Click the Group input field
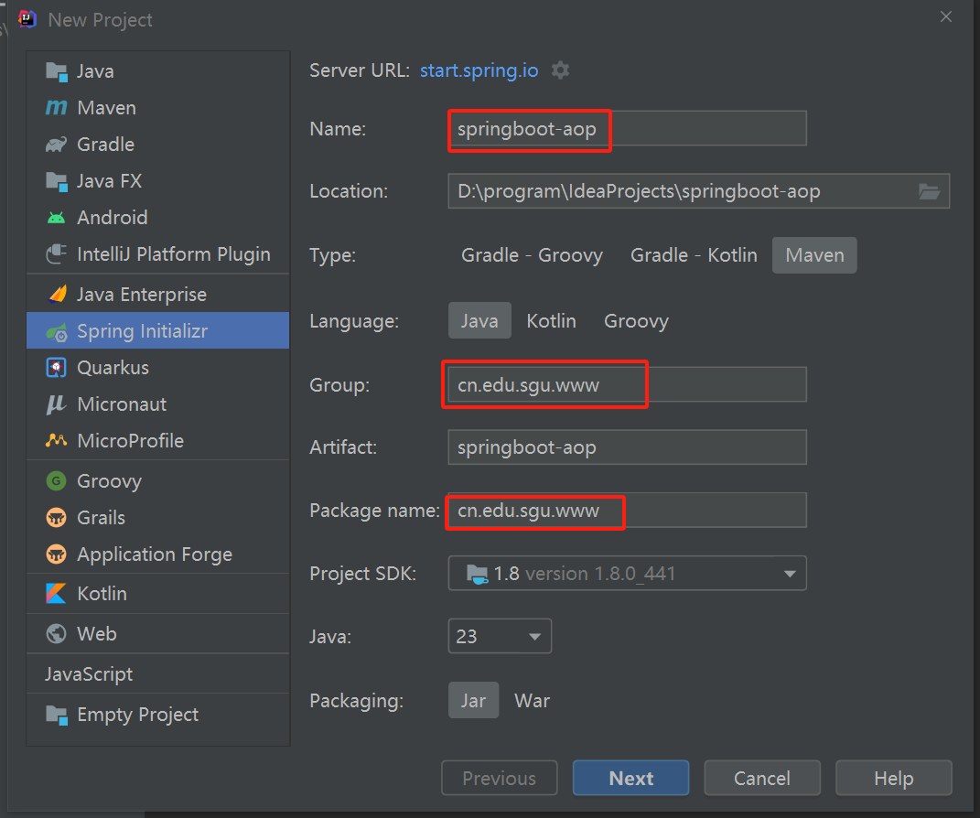This screenshot has width=980, height=818. tap(628, 385)
